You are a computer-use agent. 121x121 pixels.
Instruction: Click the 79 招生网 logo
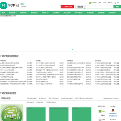click(x=10, y=5)
